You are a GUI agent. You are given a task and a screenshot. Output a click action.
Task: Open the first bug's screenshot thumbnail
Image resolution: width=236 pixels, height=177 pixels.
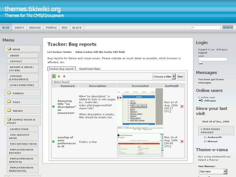(x=140, y=106)
